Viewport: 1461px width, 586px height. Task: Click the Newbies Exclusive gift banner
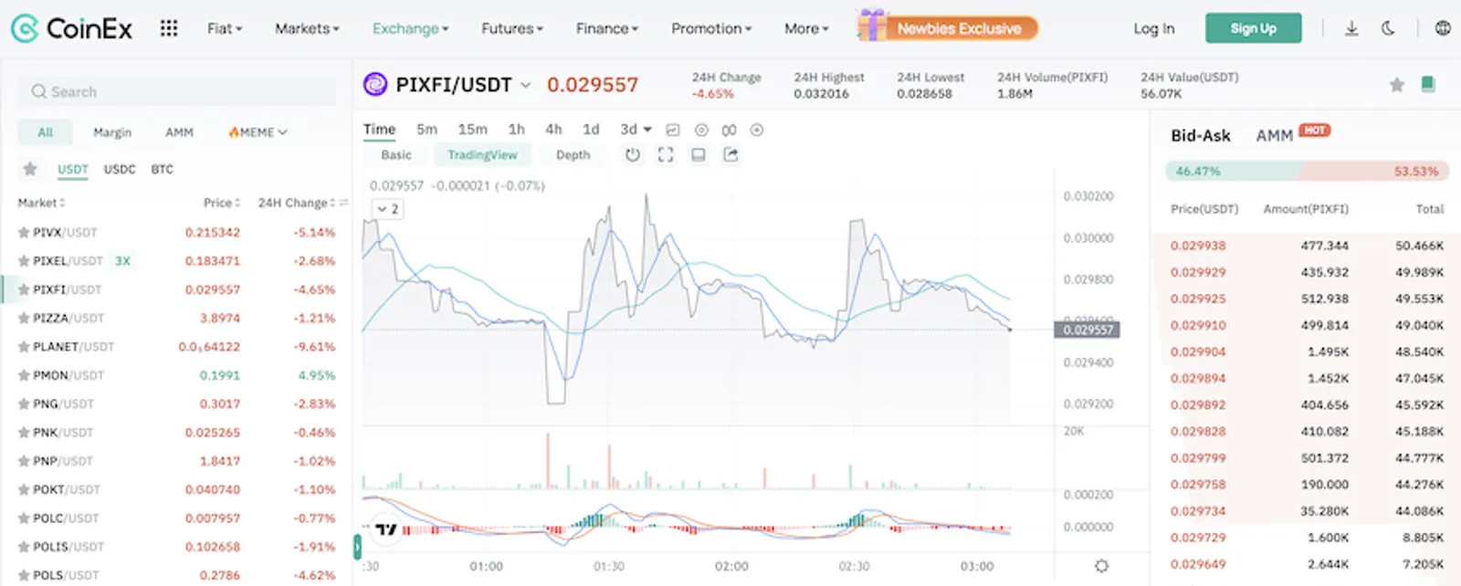point(948,26)
